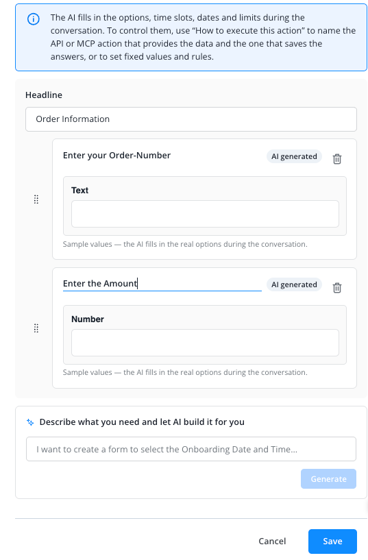Click the AI generated badge on Amount
The height and width of the screenshot is (560, 368).
click(x=294, y=284)
